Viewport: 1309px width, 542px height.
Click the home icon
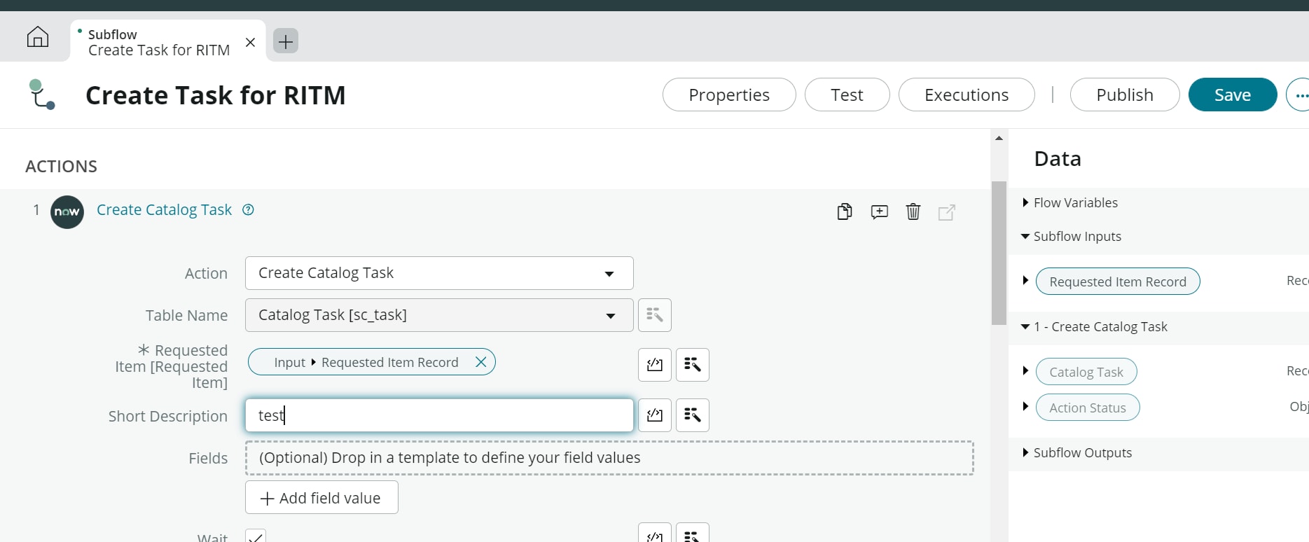(38, 37)
